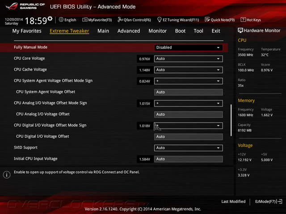Click the Quick Note notepad icon
Screen dimensions: 286x214
(207, 20)
